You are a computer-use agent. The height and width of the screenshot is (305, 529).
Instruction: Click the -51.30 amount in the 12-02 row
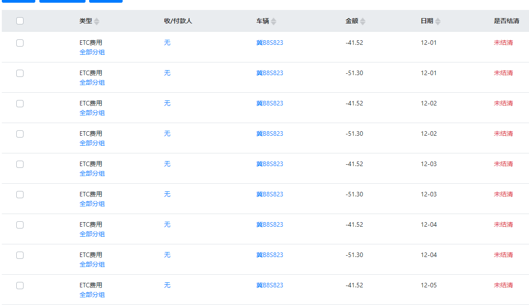coord(354,133)
